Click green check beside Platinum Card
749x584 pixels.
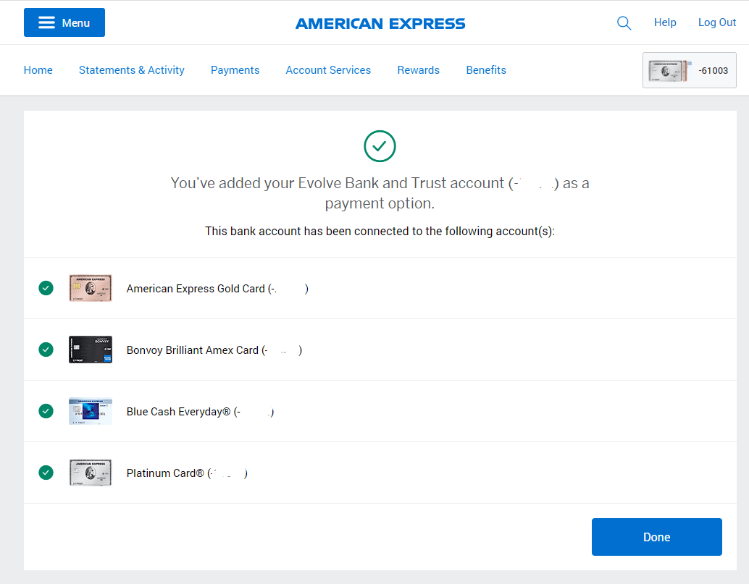(46, 473)
